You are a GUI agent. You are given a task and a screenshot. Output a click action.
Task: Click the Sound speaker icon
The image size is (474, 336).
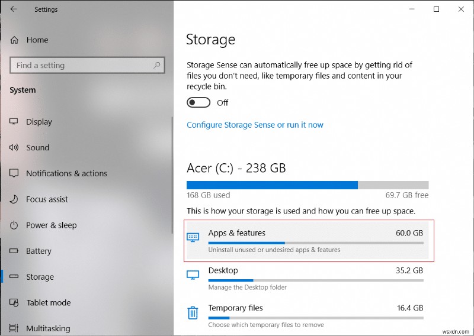[14, 148]
